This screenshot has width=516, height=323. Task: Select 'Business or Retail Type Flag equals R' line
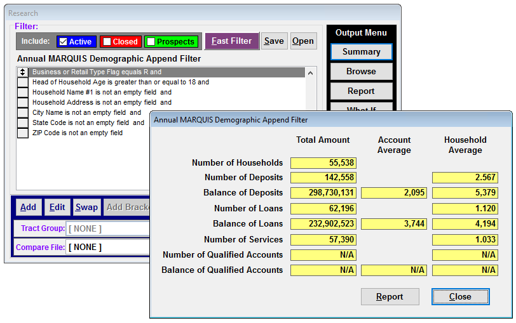tap(167, 72)
